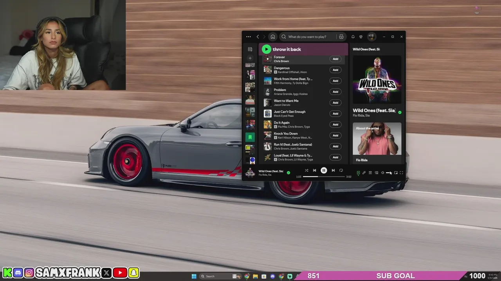Click Wild Ones album cover in side panel
501x281 pixels.
pos(377,80)
